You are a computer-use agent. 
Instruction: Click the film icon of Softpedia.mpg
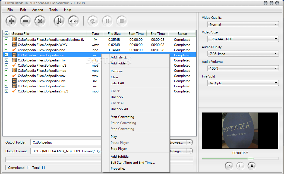point(14,70)
